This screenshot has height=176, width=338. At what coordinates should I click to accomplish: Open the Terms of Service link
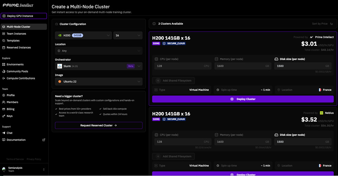[x=15, y=159]
